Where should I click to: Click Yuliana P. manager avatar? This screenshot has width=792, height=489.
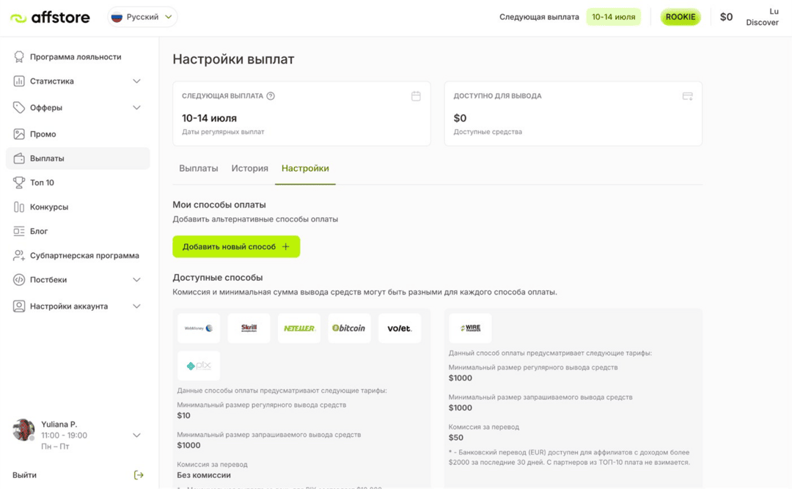(23, 430)
